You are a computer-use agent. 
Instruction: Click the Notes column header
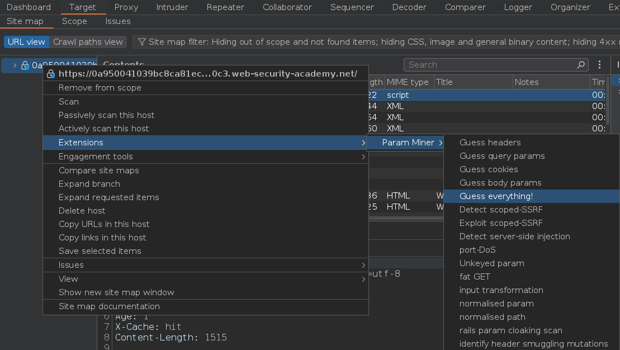(x=527, y=82)
